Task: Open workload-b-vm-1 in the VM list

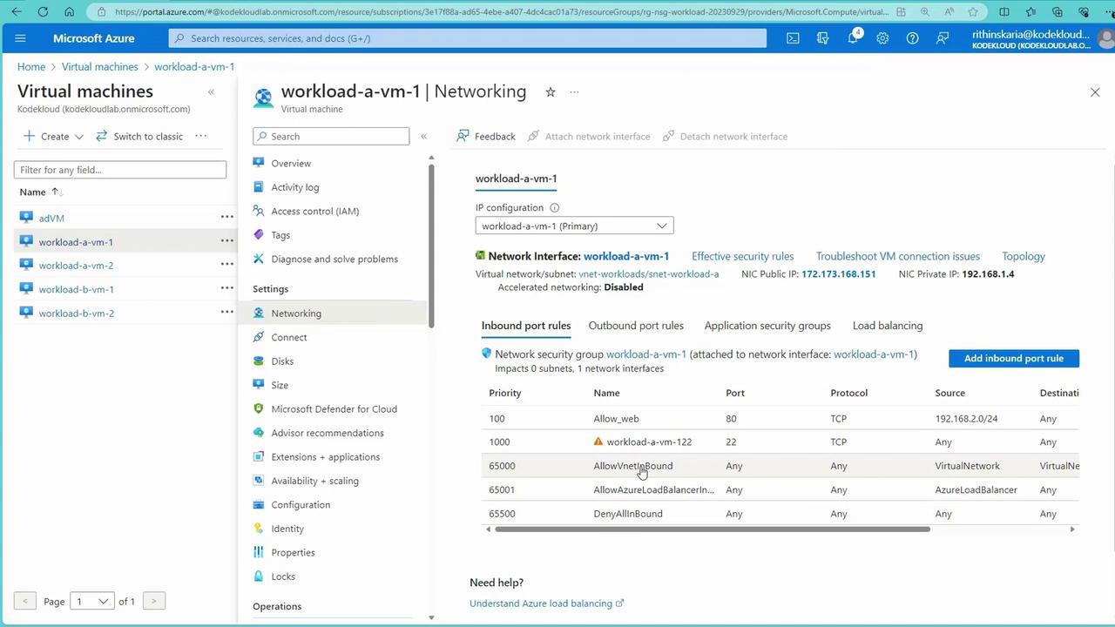Action: click(76, 289)
